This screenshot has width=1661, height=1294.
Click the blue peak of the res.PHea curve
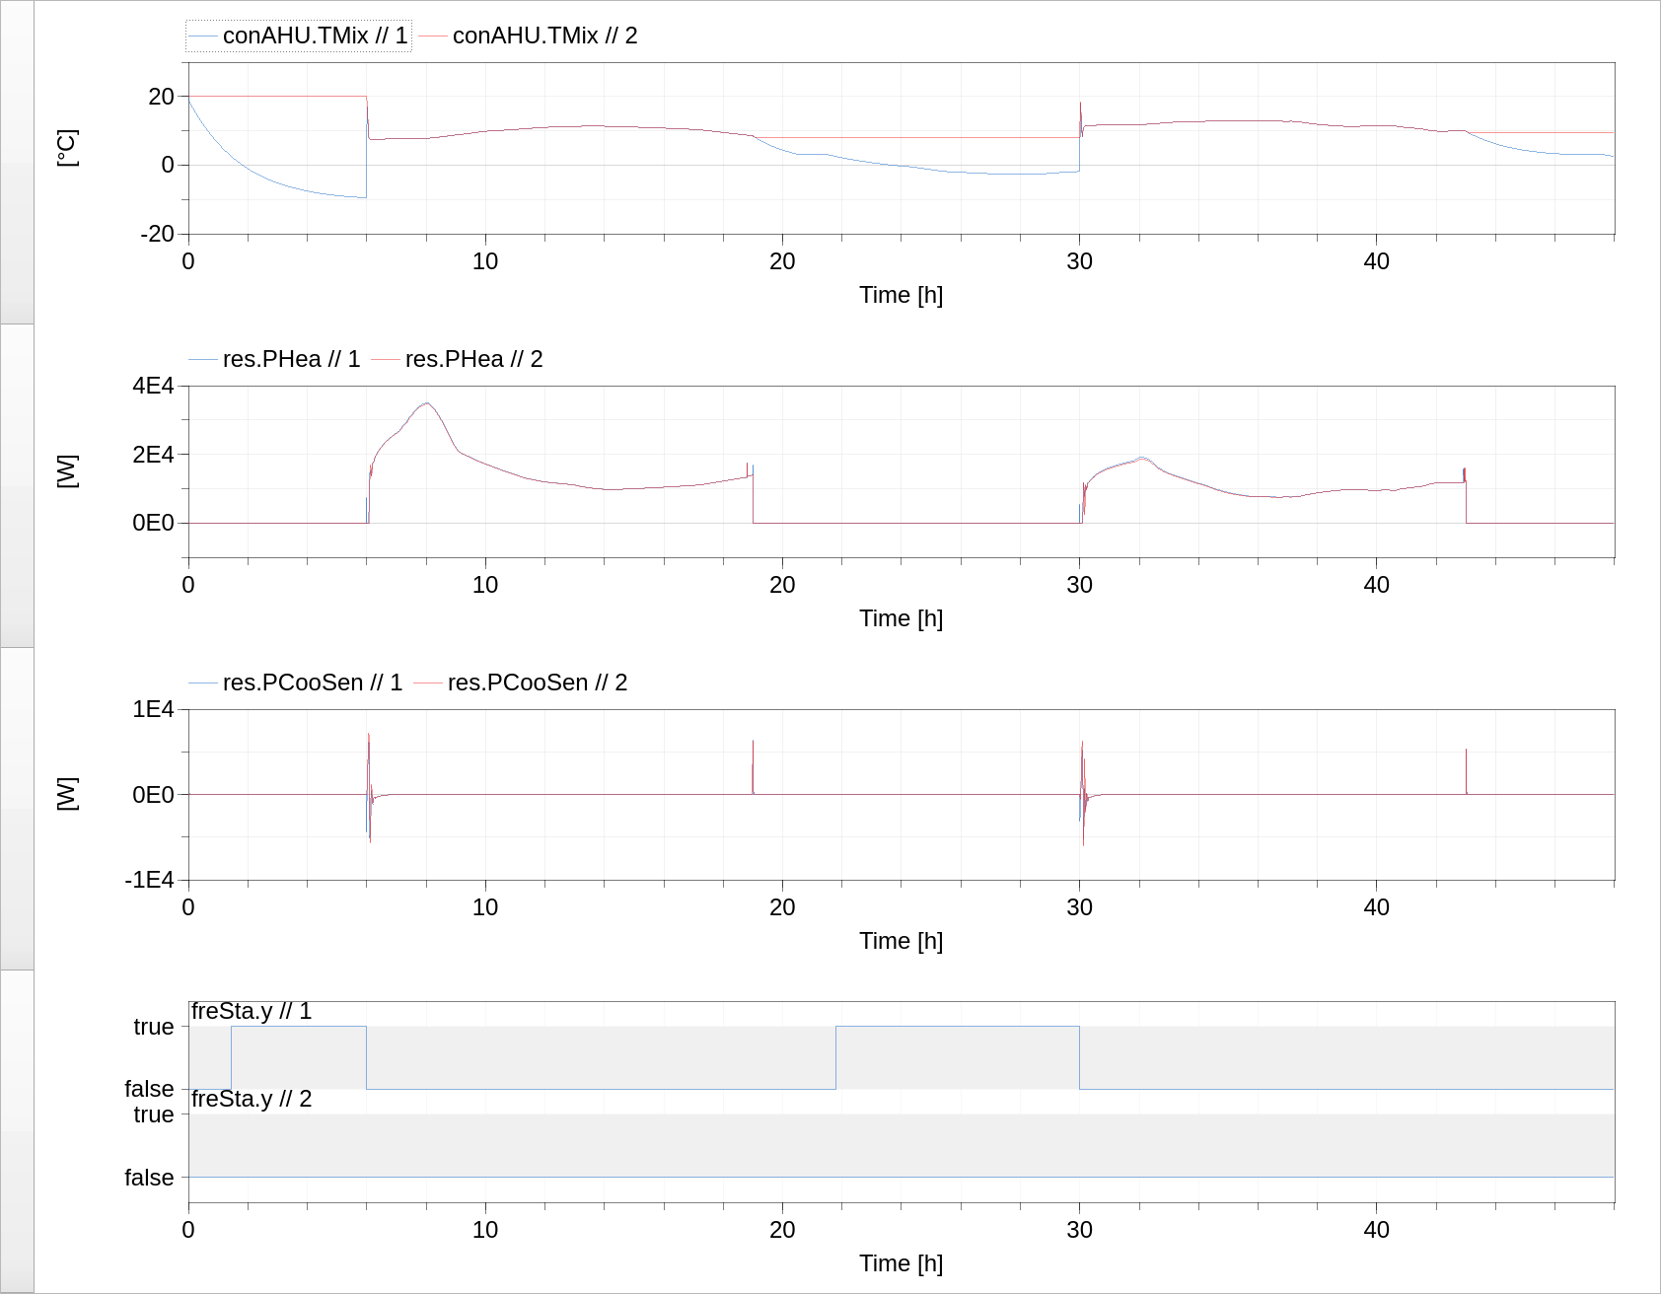coord(426,403)
